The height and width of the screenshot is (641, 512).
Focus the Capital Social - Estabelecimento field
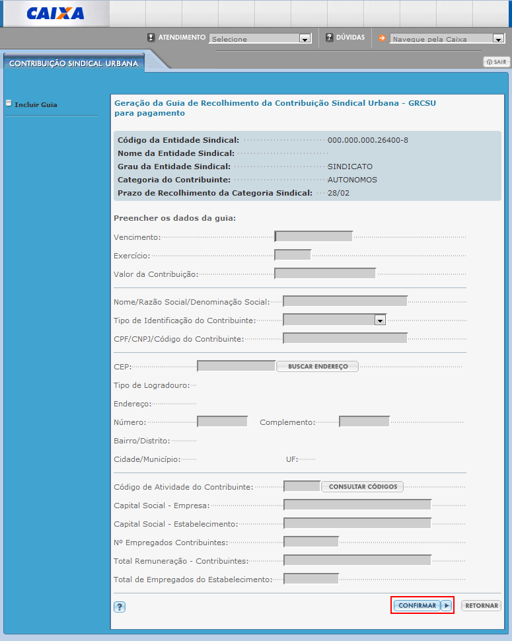tap(357, 523)
